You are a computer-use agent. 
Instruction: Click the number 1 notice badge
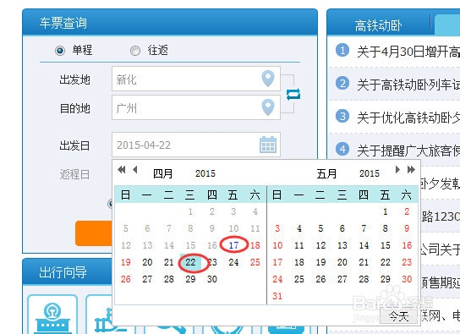(342, 50)
